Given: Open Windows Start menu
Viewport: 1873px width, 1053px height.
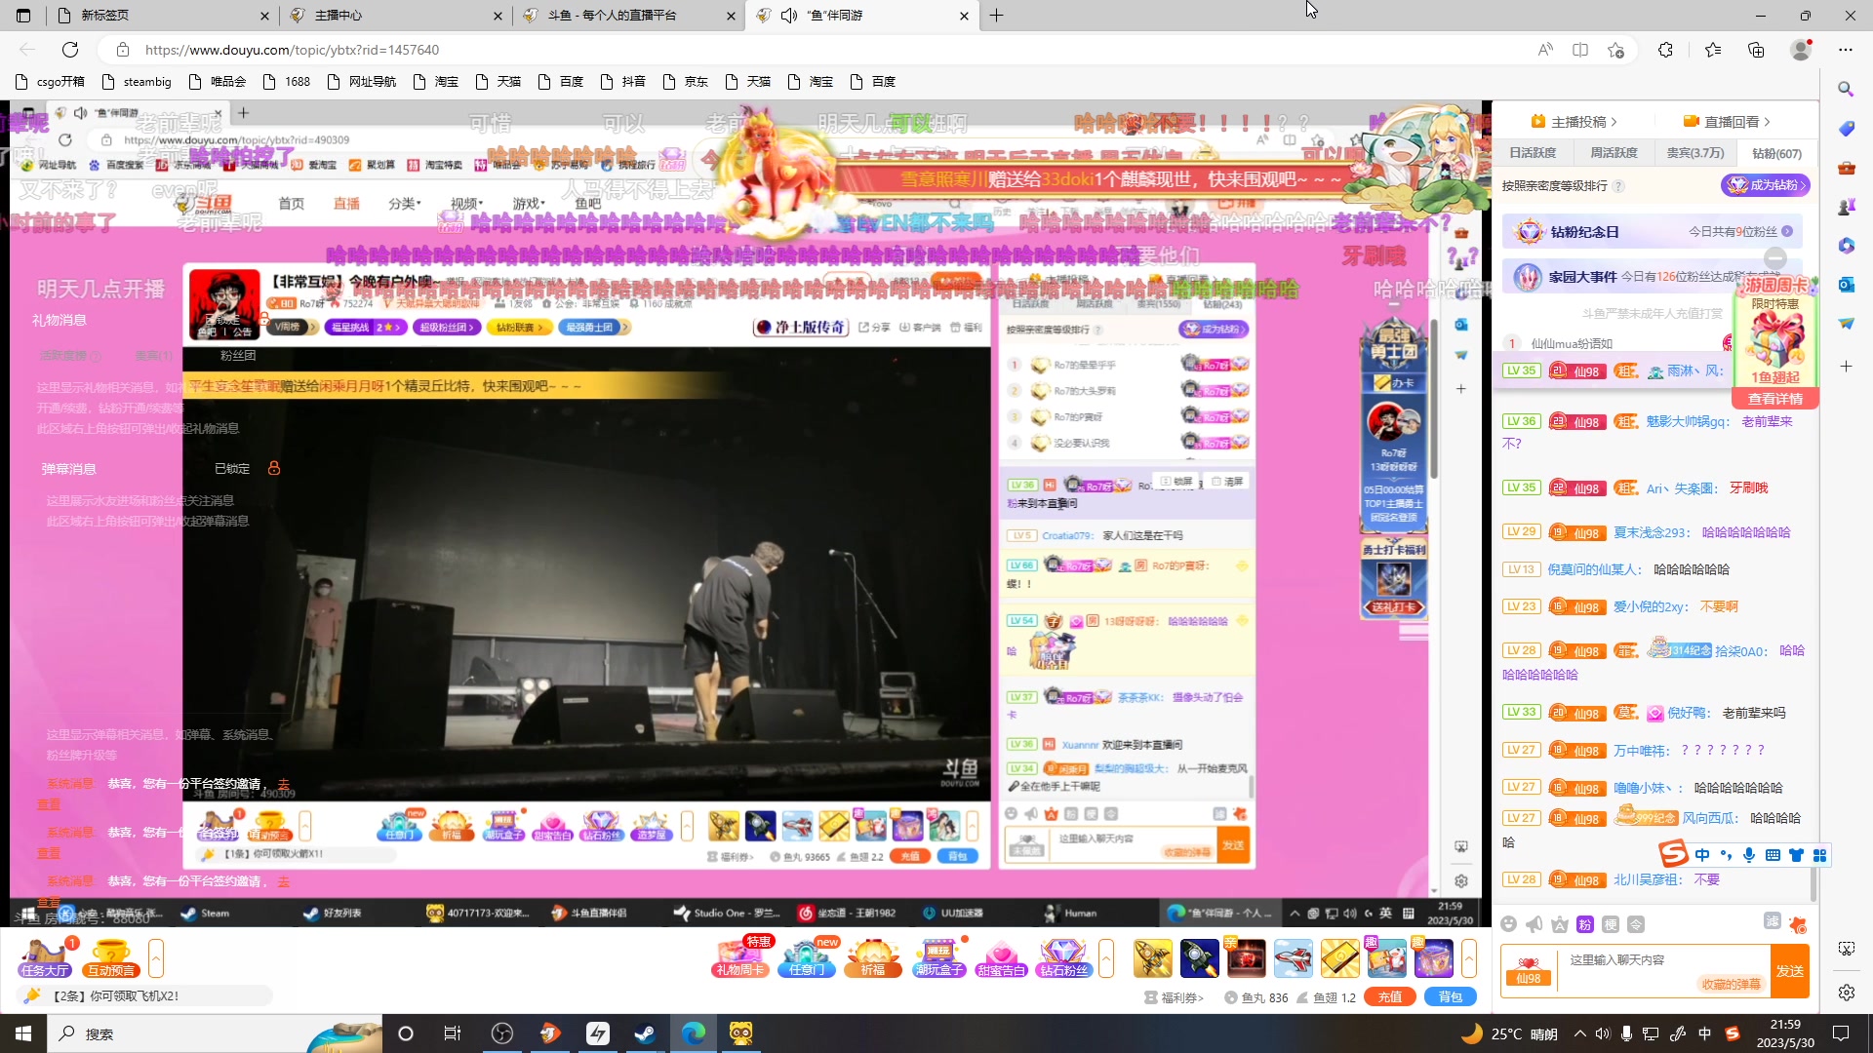Looking at the screenshot, I should (23, 1033).
